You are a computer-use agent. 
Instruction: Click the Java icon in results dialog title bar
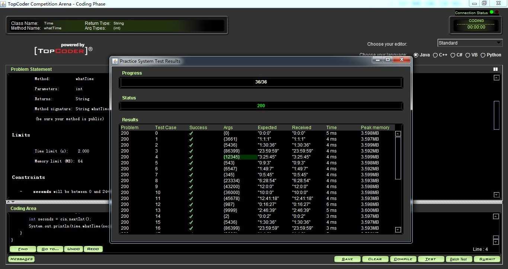point(115,61)
